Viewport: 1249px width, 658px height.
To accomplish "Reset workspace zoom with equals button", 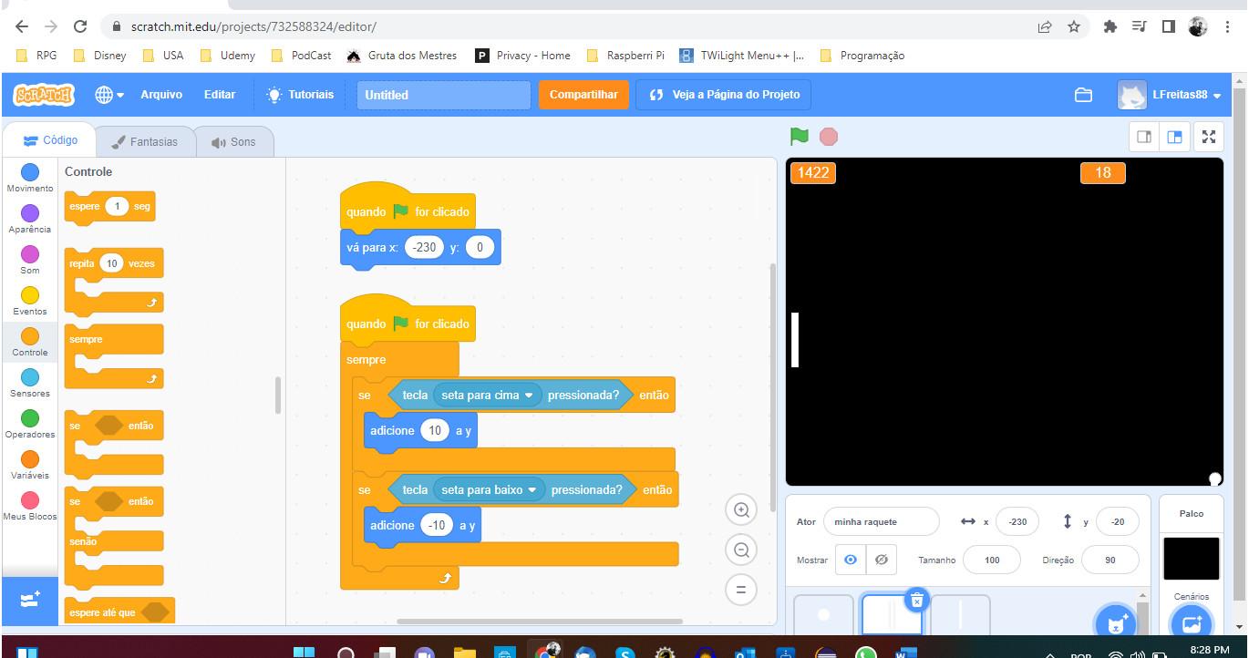I will 741,590.
